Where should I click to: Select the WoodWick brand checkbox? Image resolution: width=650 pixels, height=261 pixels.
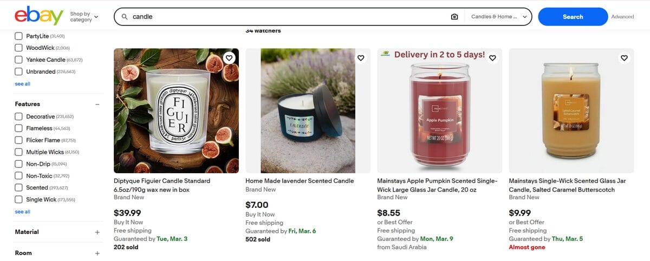coord(19,48)
